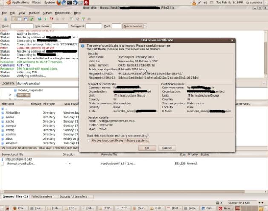Click the search files binoculars icon
268x211 pixels.
(89, 19)
